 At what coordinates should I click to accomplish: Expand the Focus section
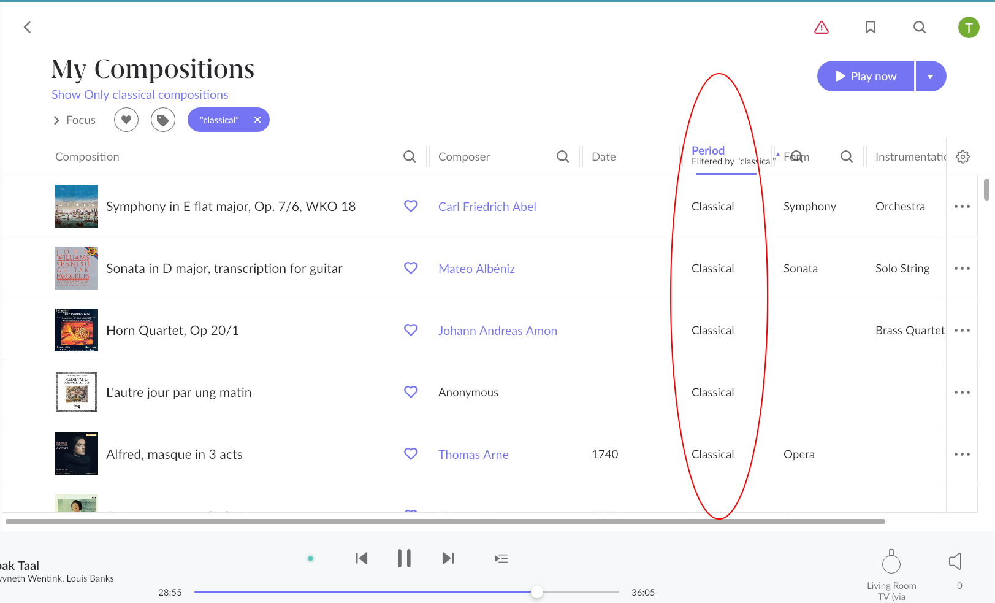click(x=74, y=120)
